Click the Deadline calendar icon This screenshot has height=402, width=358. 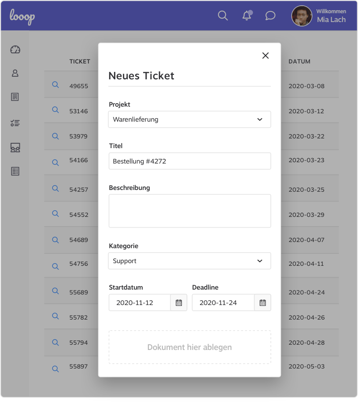point(262,303)
